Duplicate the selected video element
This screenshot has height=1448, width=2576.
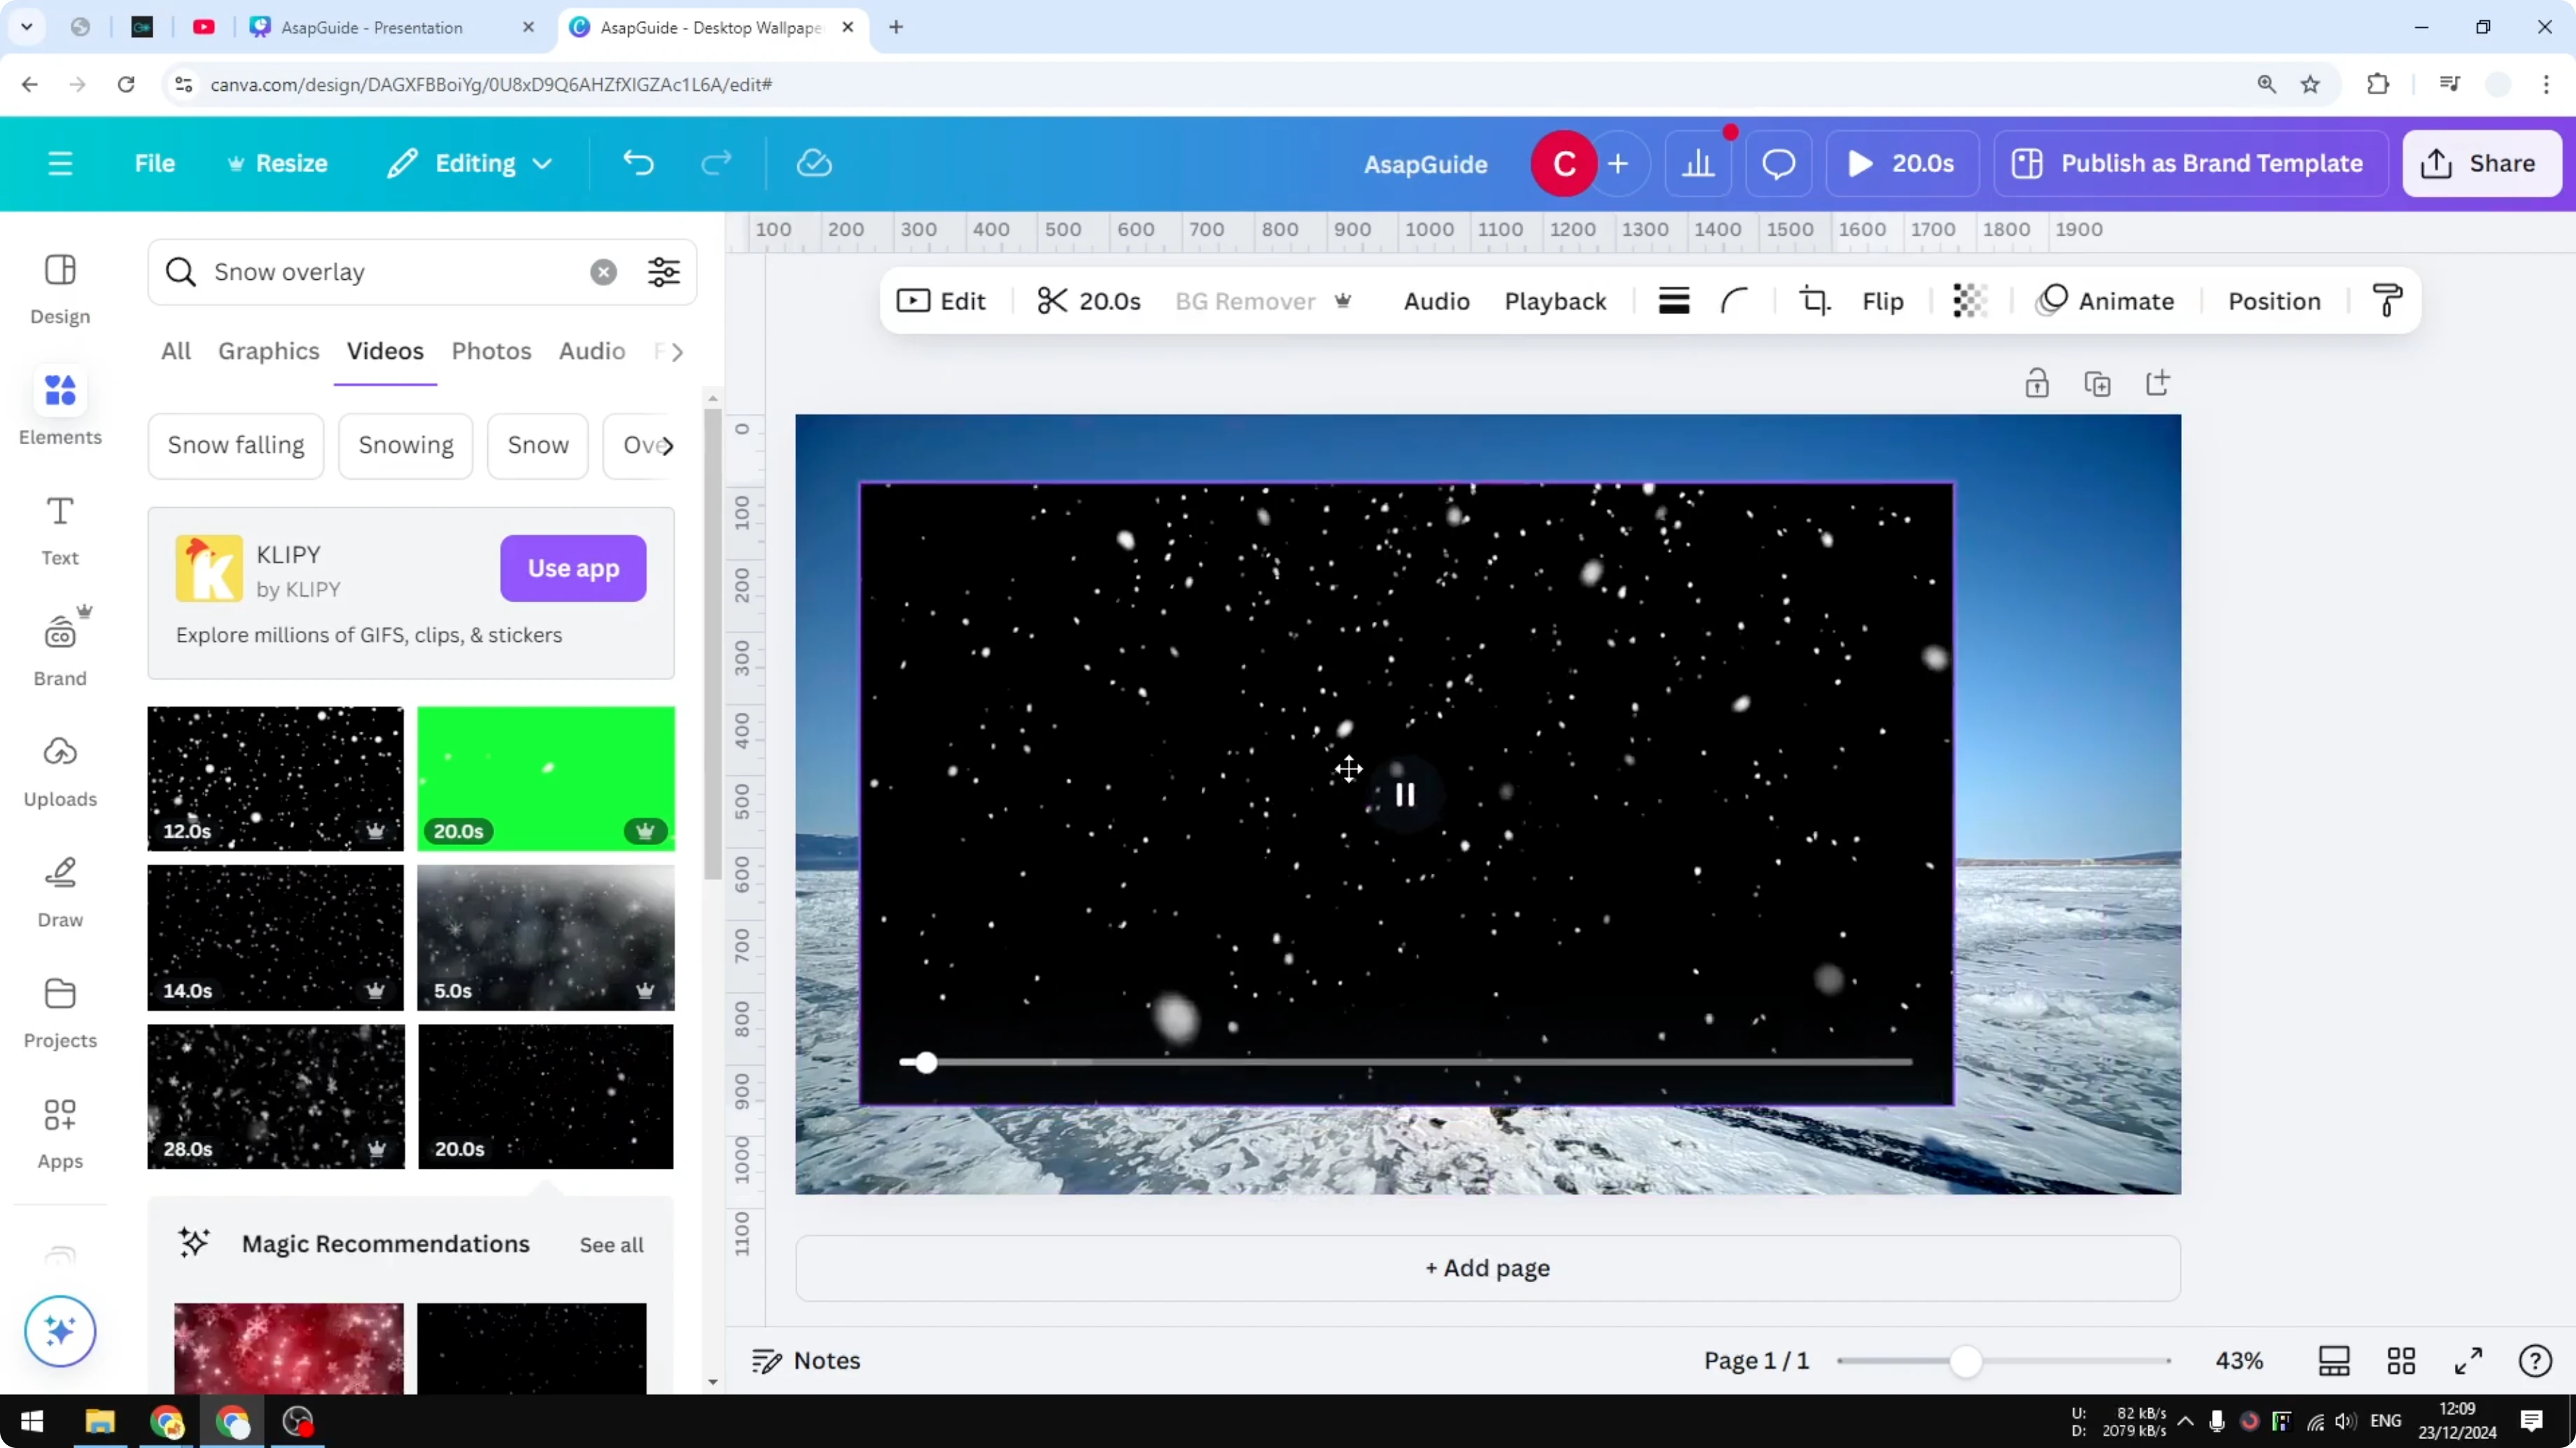click(x=2098, y=383)
